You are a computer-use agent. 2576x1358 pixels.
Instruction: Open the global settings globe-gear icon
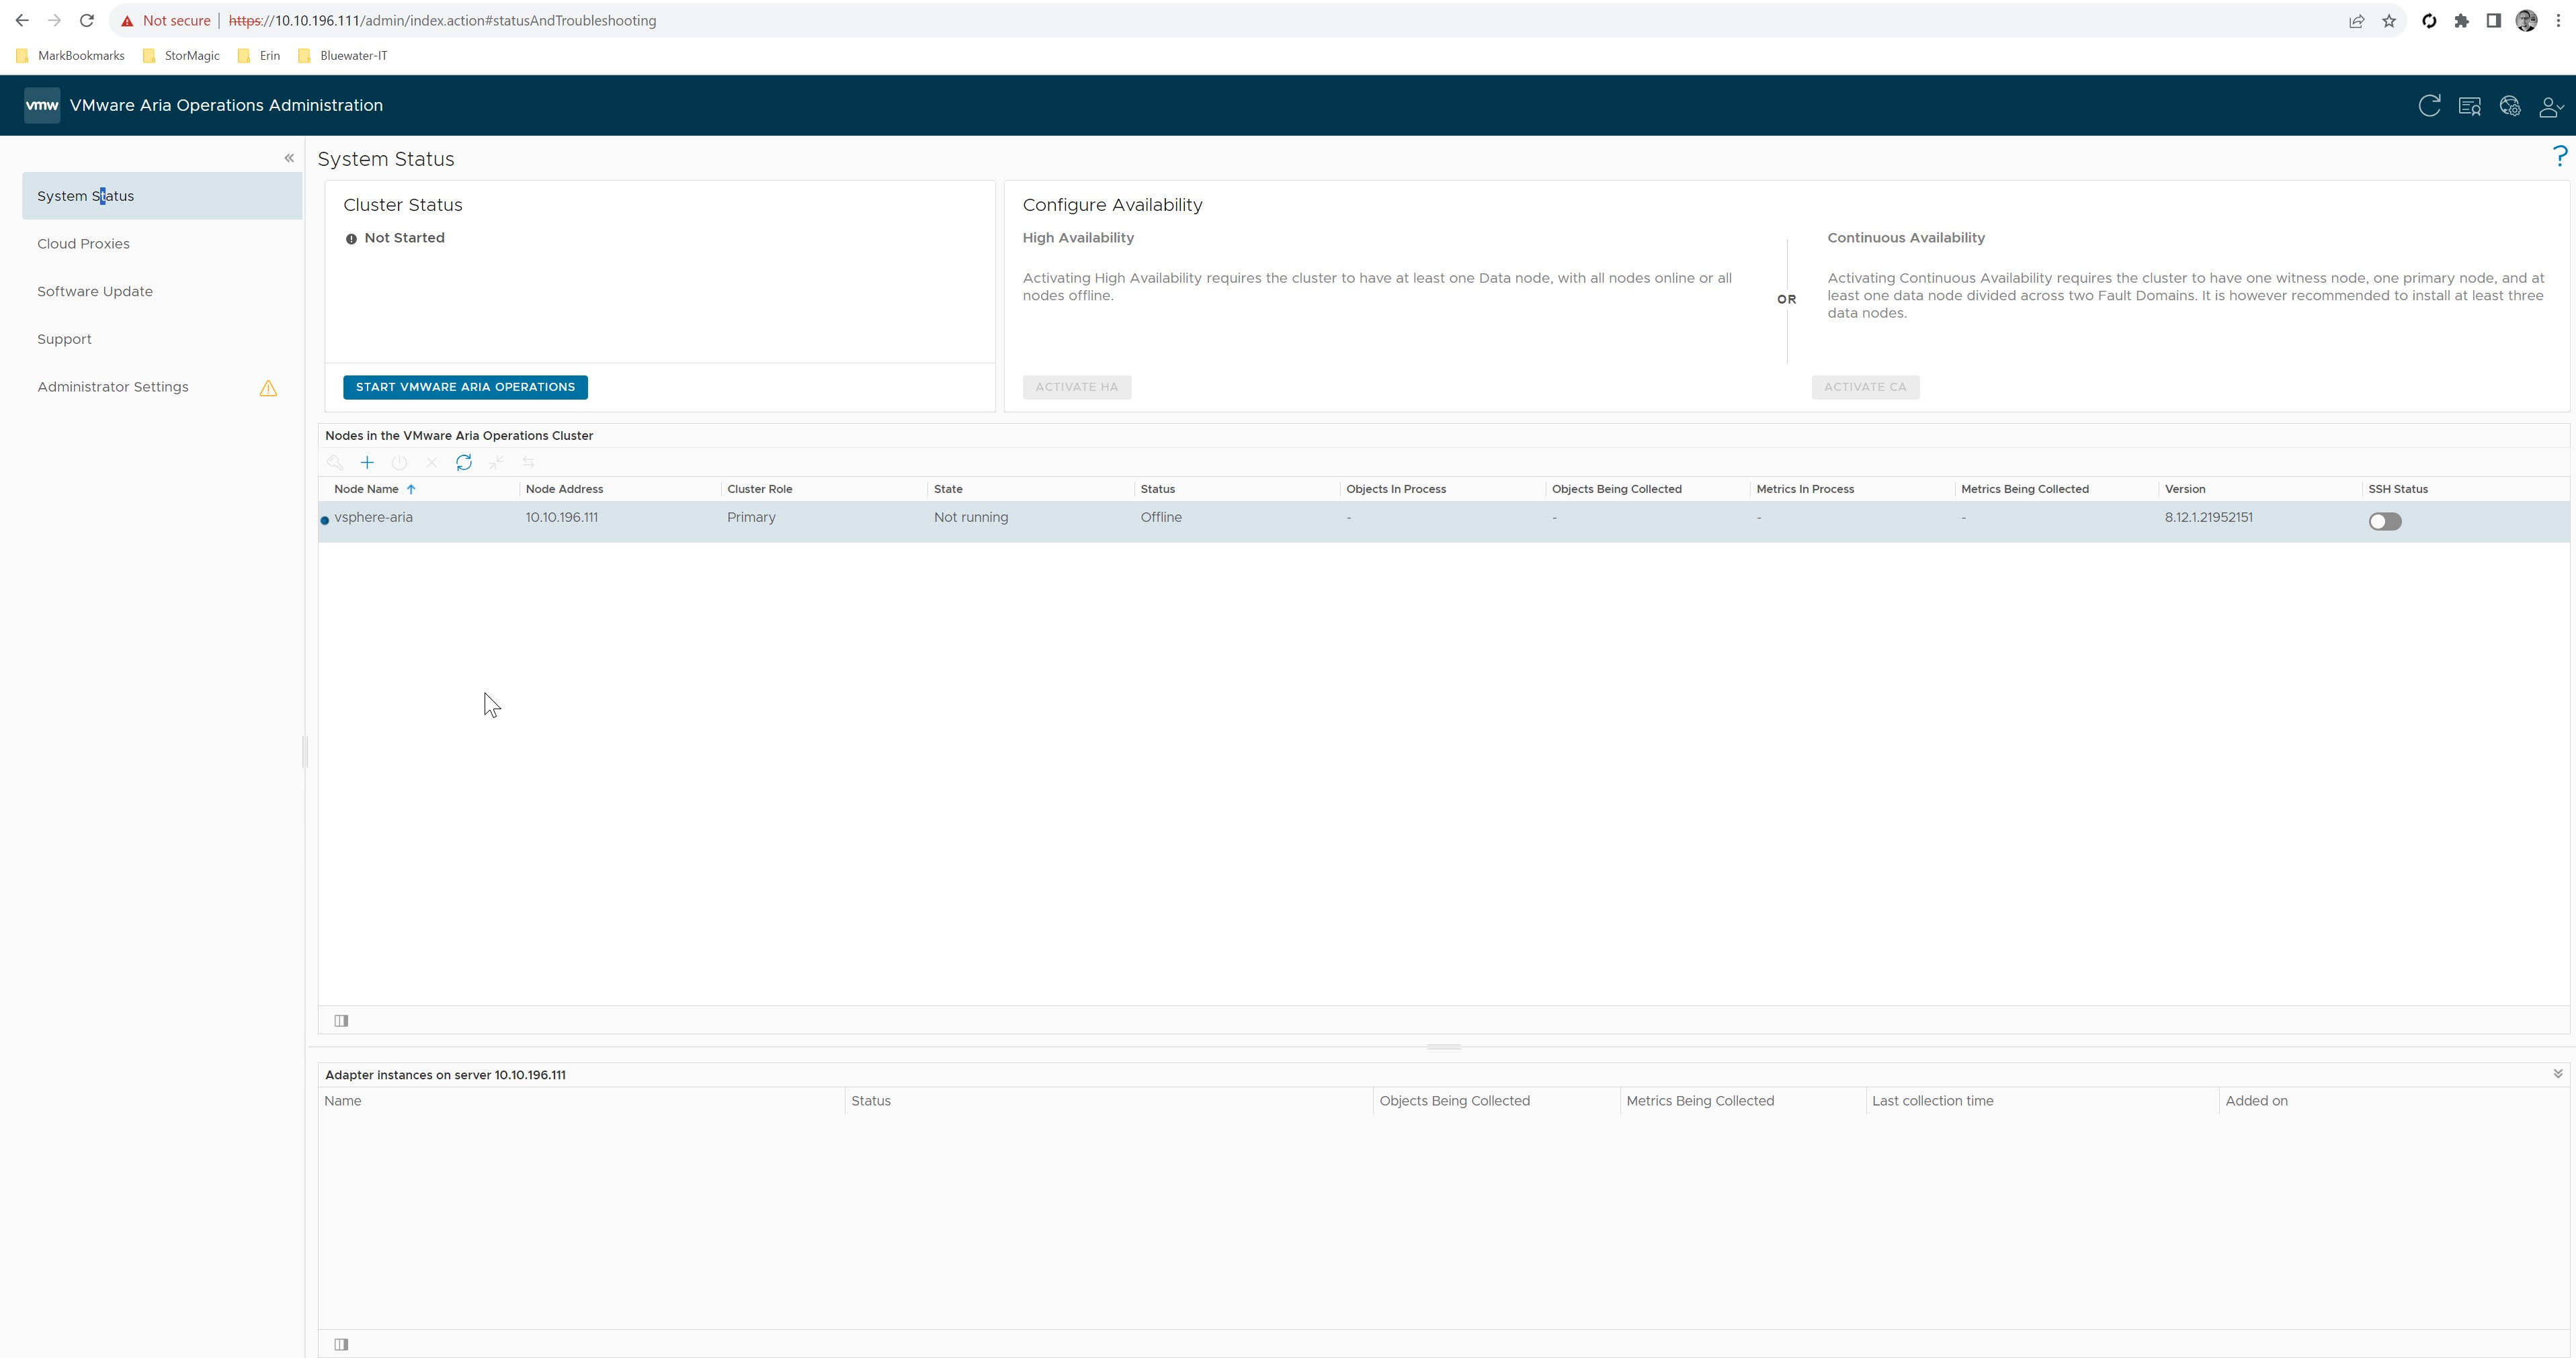(2510, 106)
